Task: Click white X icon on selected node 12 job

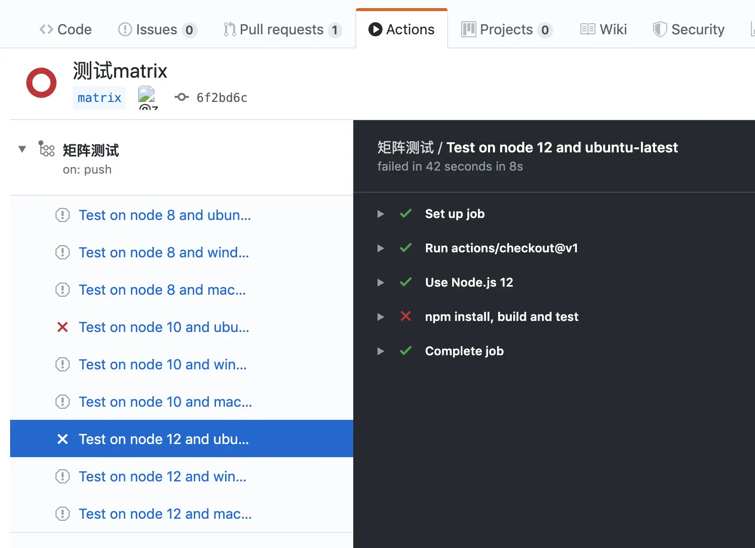Action: [63, 439]
